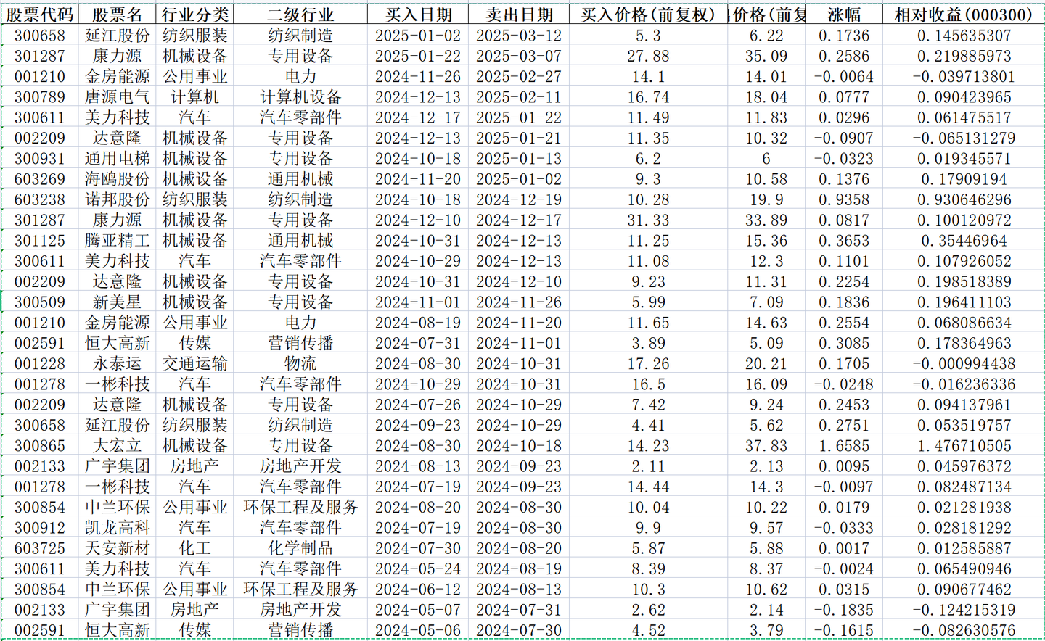The height and width of the screenshot is (641, 1045).
Task: Click the 0.145635307 cell
Action: point(964,36)
